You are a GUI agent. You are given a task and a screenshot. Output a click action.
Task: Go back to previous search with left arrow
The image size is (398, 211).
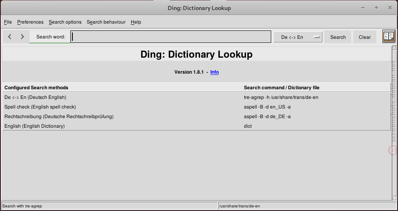(x=10, y=36)
